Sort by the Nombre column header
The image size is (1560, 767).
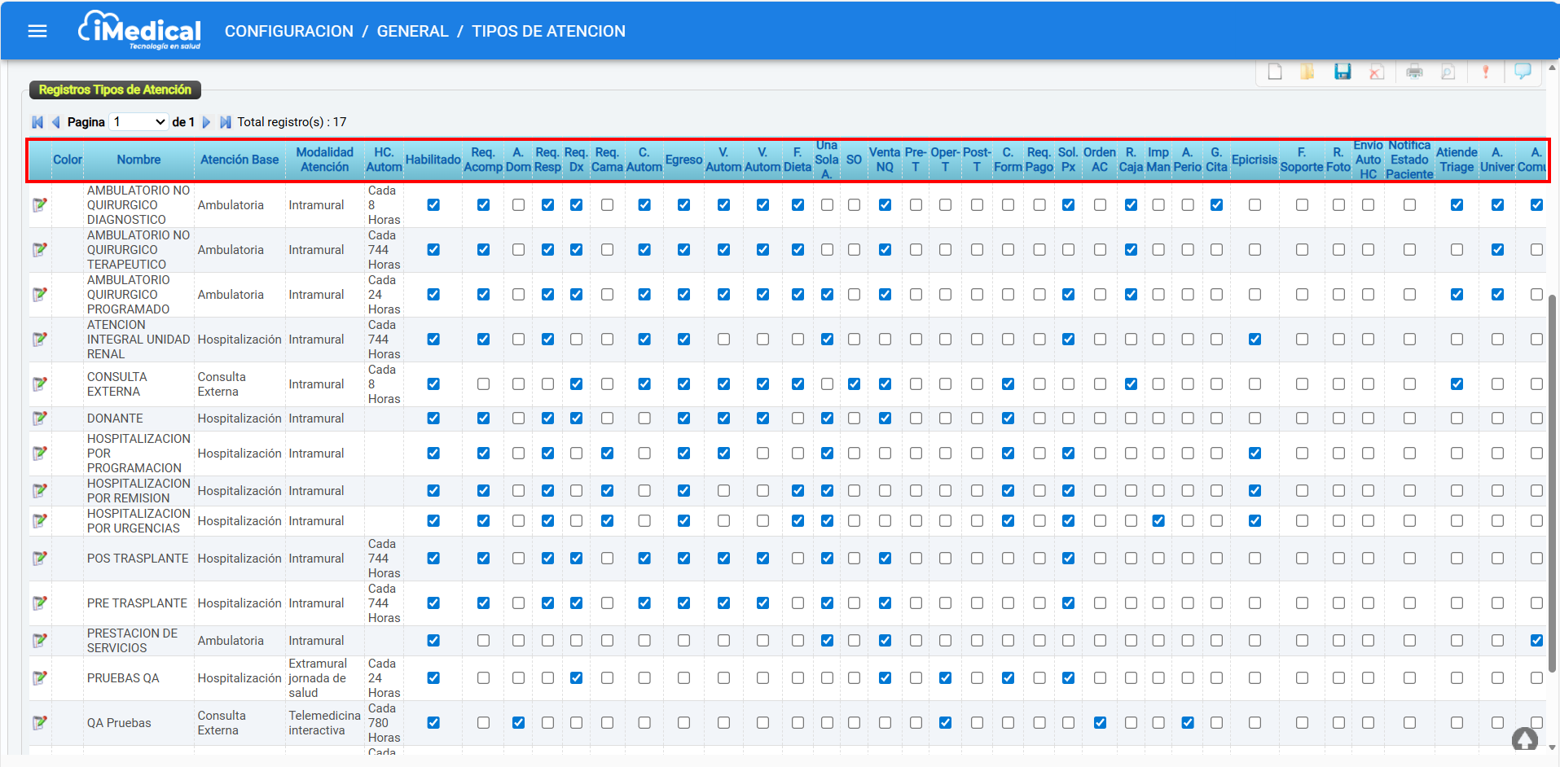coord(138,160)
